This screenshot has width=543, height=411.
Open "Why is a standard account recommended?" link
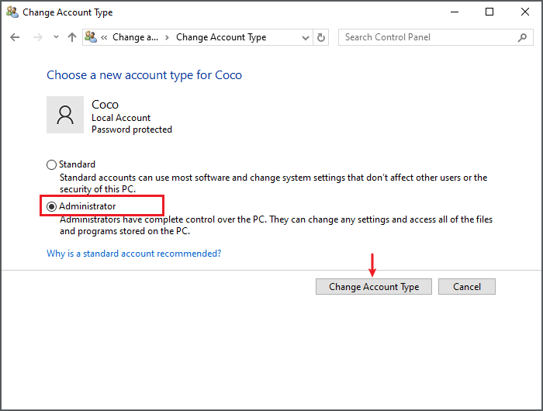(133, 254)
